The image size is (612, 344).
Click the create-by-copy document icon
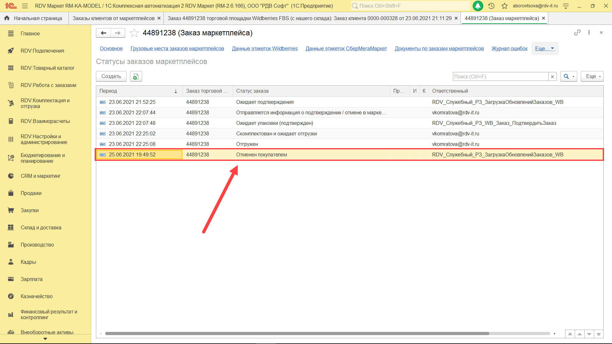click(136, 76)
